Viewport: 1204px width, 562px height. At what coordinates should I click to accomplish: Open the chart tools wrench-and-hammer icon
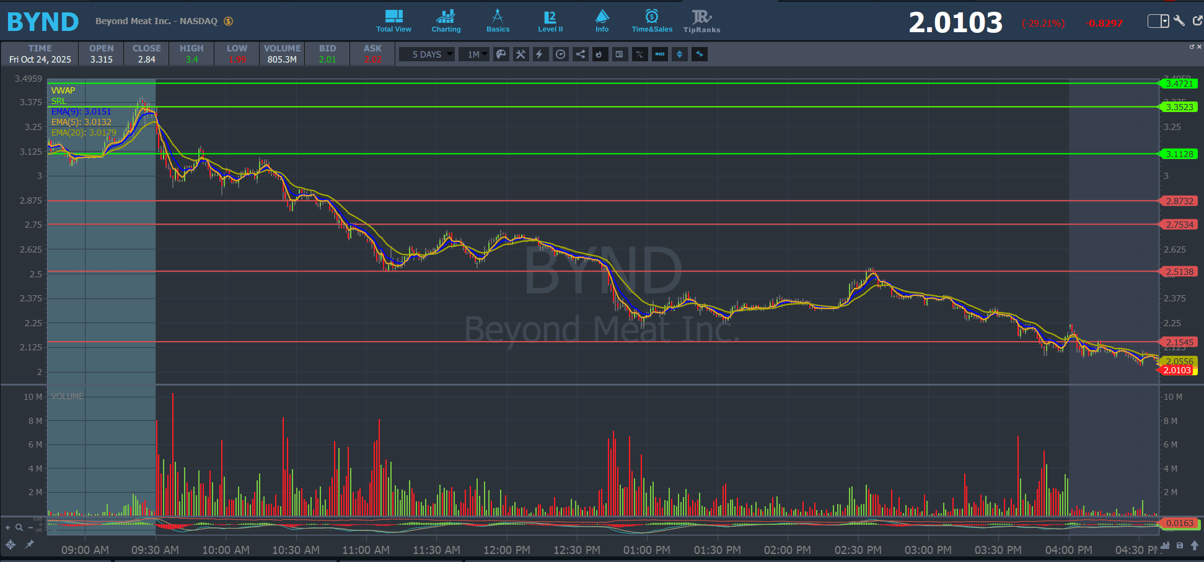coord(521,54)
